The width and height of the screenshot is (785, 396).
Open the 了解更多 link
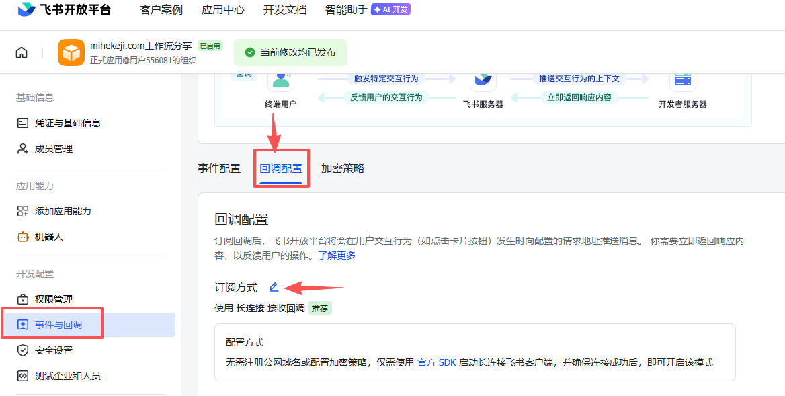click(337, 255)
